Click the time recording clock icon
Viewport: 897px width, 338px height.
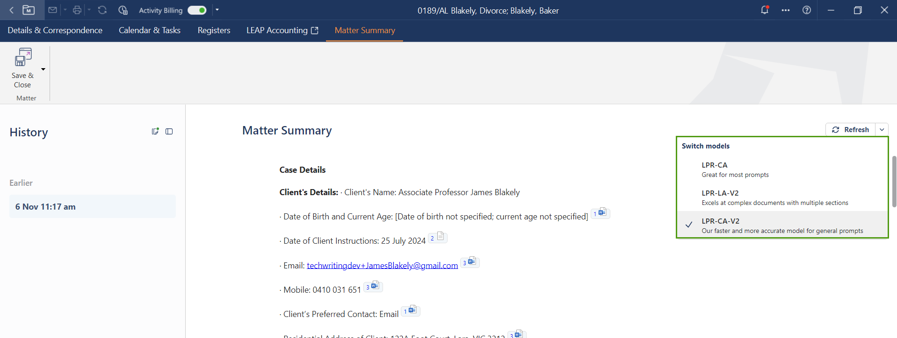coord(123,10)
